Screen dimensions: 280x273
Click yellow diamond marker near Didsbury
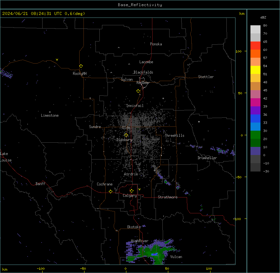[x=126, y=135]
